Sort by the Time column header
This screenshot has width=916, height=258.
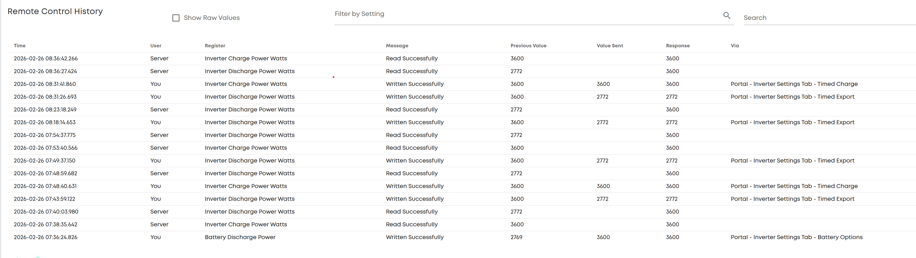tap(19, 46)
